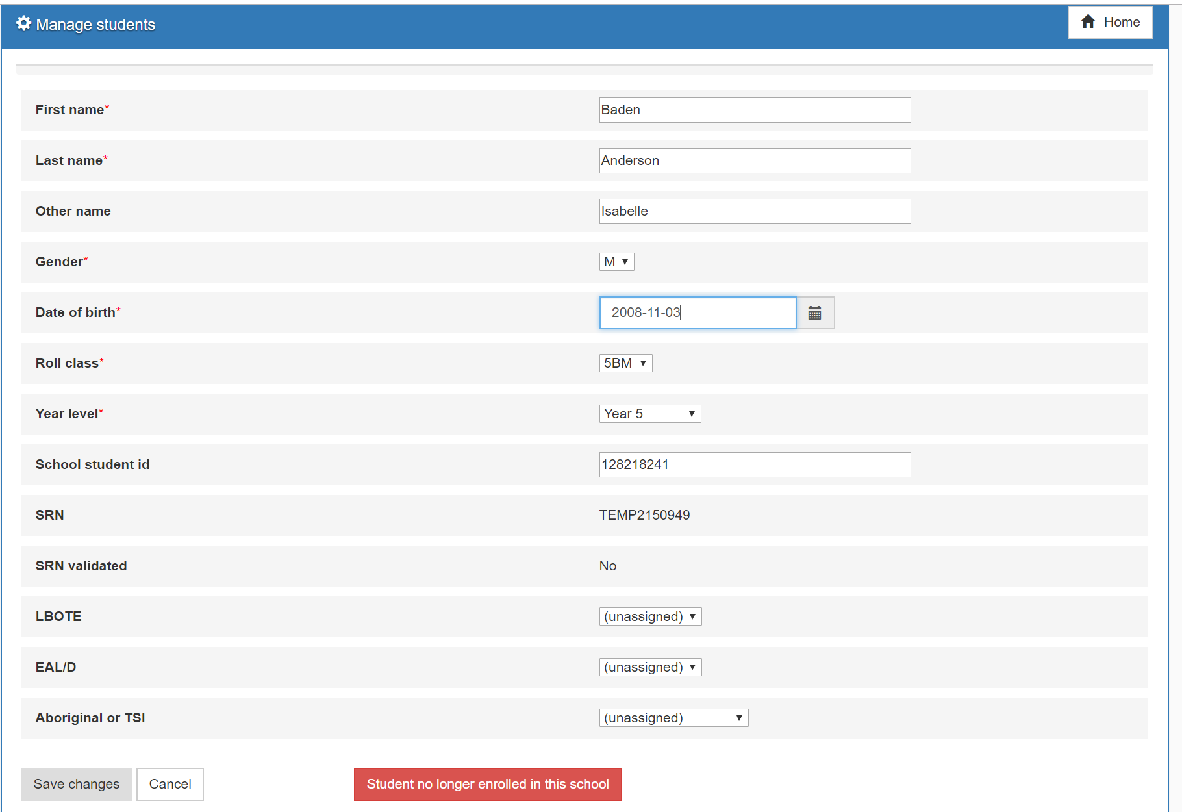Viewport: 1182px width, 812px height.
Task: Click the School student id label
Action: (x=92, y=464)
